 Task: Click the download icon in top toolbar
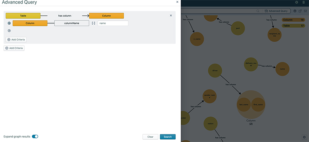tap(295, 11)
